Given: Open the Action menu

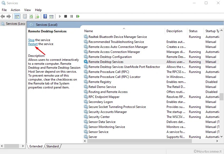Looking at the screenshot, I should pyautogui.click(x=15, y=10).
